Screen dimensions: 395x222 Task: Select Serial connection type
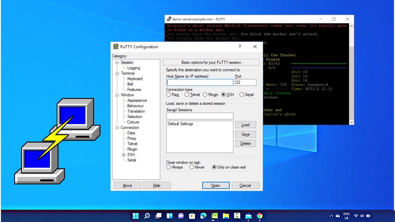coord(247,95)
